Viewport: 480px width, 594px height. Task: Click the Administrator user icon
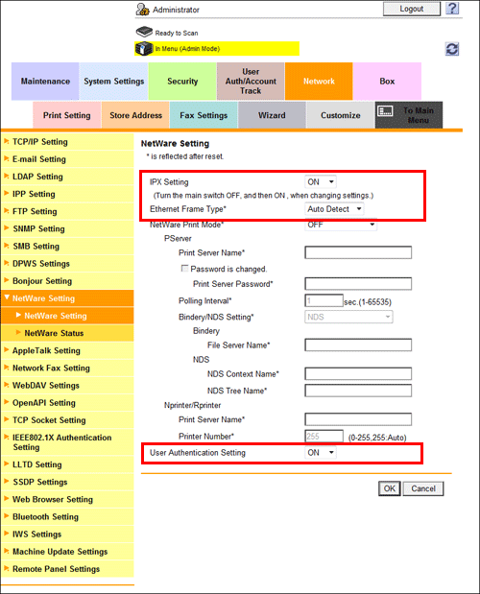[x=142, y=10]
